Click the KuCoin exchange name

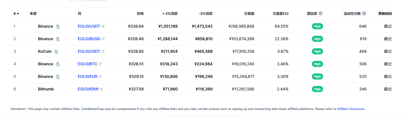[45, 51]
